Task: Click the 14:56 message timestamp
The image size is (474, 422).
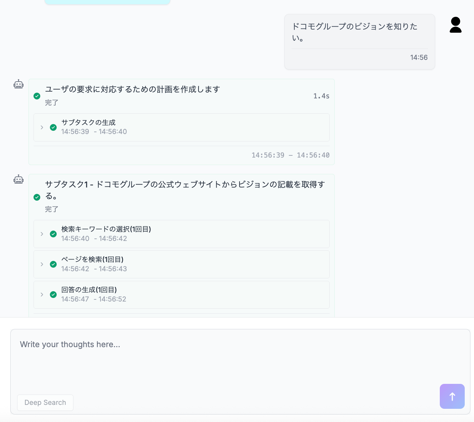Action: 419,57
